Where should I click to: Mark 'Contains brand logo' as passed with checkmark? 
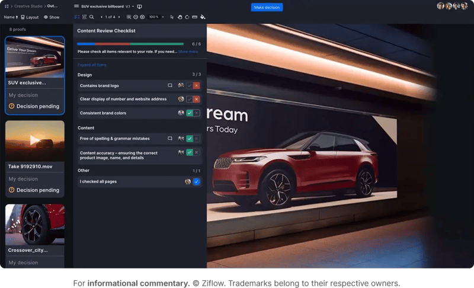[x=190, y=85]
